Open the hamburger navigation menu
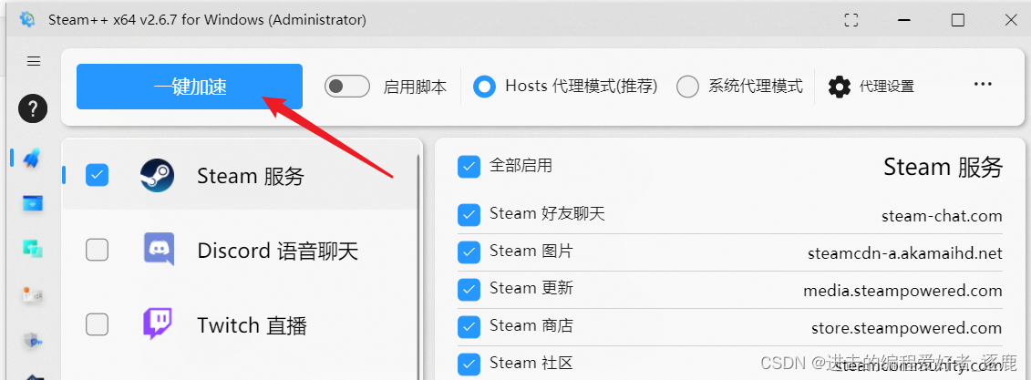The height and width of the screenshot is (380, 1031). [34, 61]
